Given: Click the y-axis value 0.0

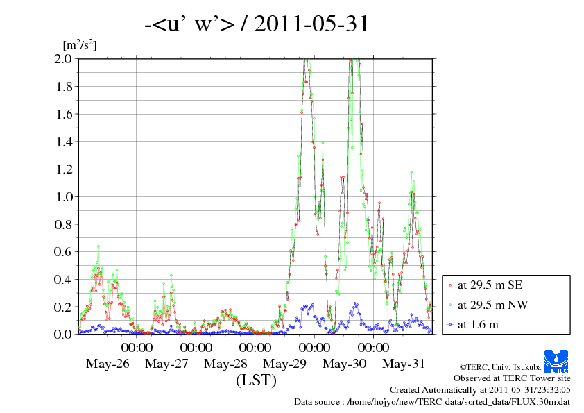Looking at the screenshot, I should pyautogui.click(x=63, y=334).
